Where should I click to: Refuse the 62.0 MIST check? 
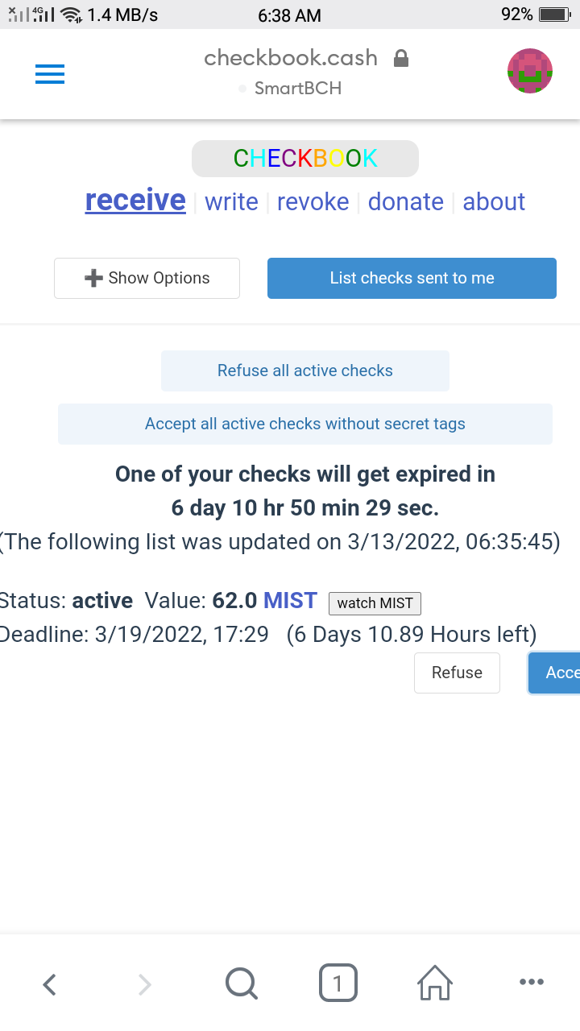pyautogui.click(x=457, y=673)
